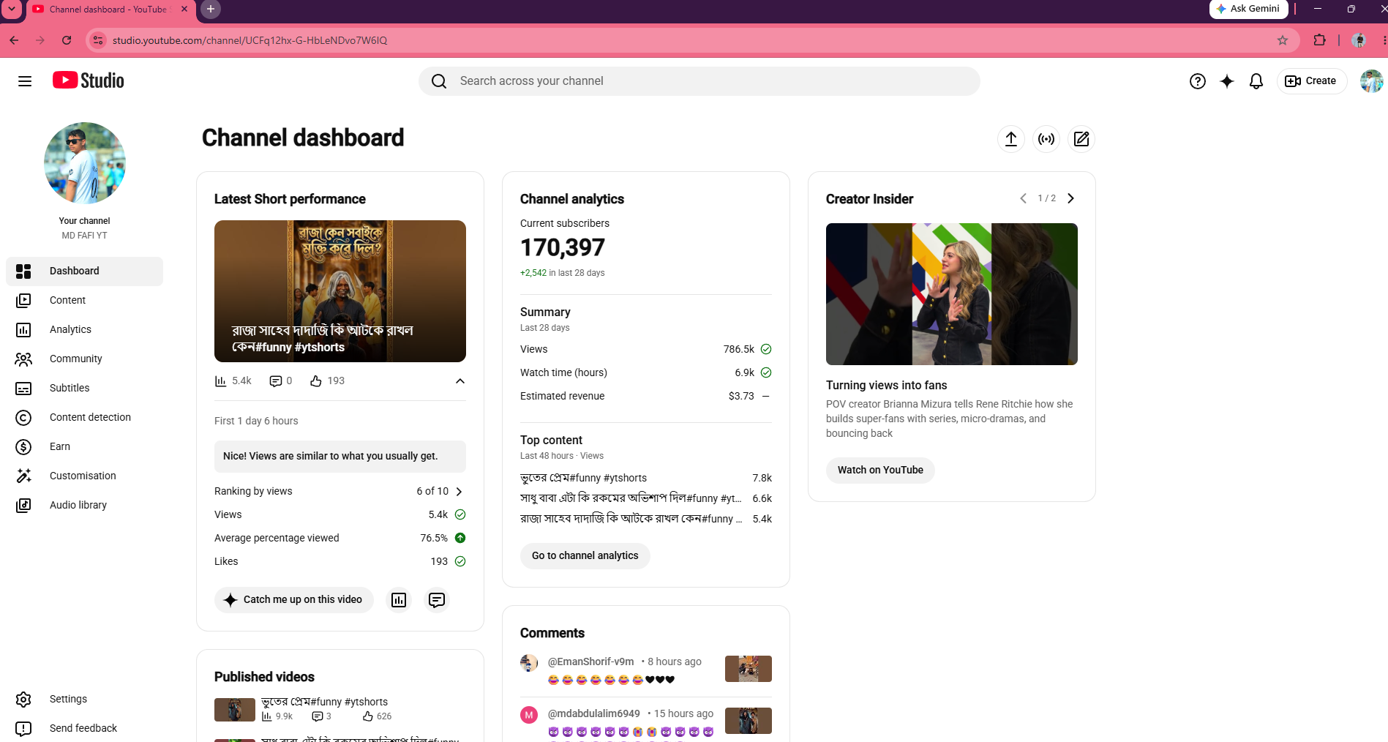Click the Settings gear icon
Screen dimensions: 1388x742
click(23, 700)
